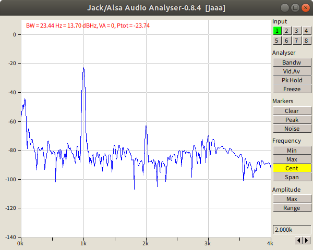Click the highlighted Cent frequency button
The height and width of the screenshot is (250, 313).
[x=292, y=168]
